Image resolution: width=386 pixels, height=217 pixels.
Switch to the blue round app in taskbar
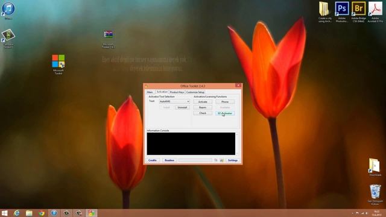click(x=54, y=213)
